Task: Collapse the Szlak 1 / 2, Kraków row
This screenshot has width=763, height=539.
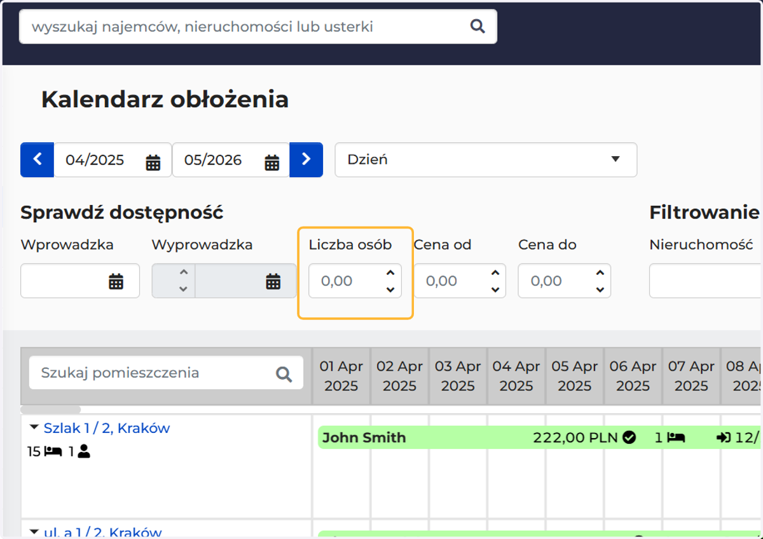Action: pyautogui.click(x=34, y=428)
